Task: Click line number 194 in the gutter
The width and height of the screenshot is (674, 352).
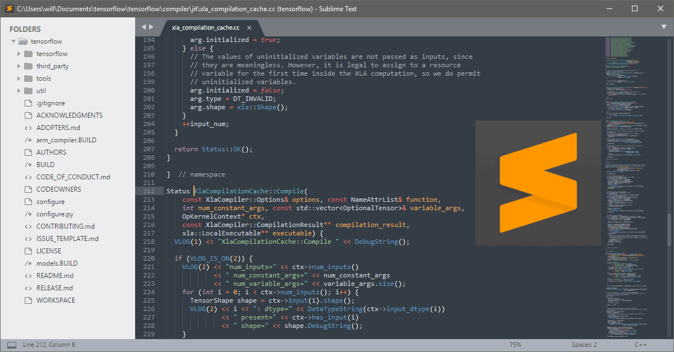Action: 149,40
